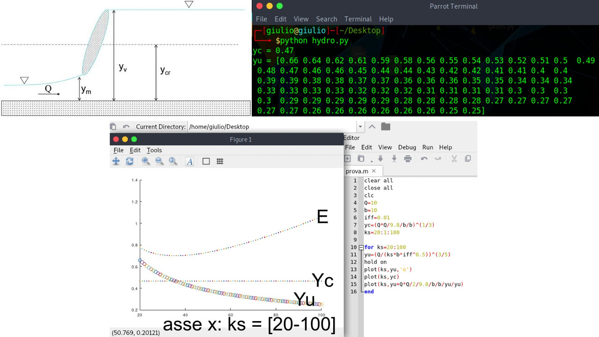Select the Insert Text tool in Figure 1
The height and width of the screenshot is (337, 599).
[x=190, y=161]
